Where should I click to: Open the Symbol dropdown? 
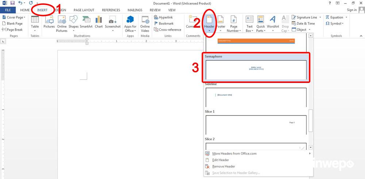click(x=335, y=24)
